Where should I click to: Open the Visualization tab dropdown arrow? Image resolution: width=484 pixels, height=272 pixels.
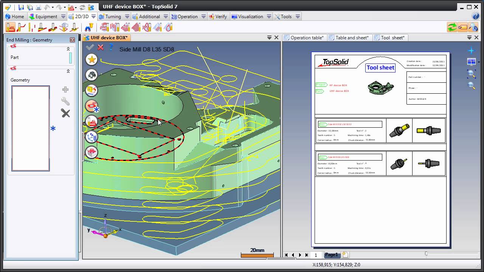click(269, 16)
